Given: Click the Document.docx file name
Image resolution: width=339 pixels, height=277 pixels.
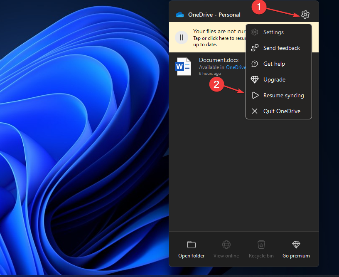Looking at the screenshot, I should click(219, 60).
